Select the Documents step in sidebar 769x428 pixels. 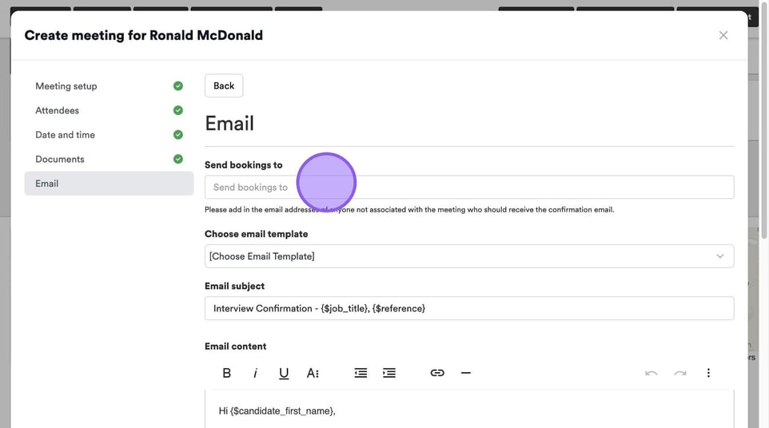60,159
